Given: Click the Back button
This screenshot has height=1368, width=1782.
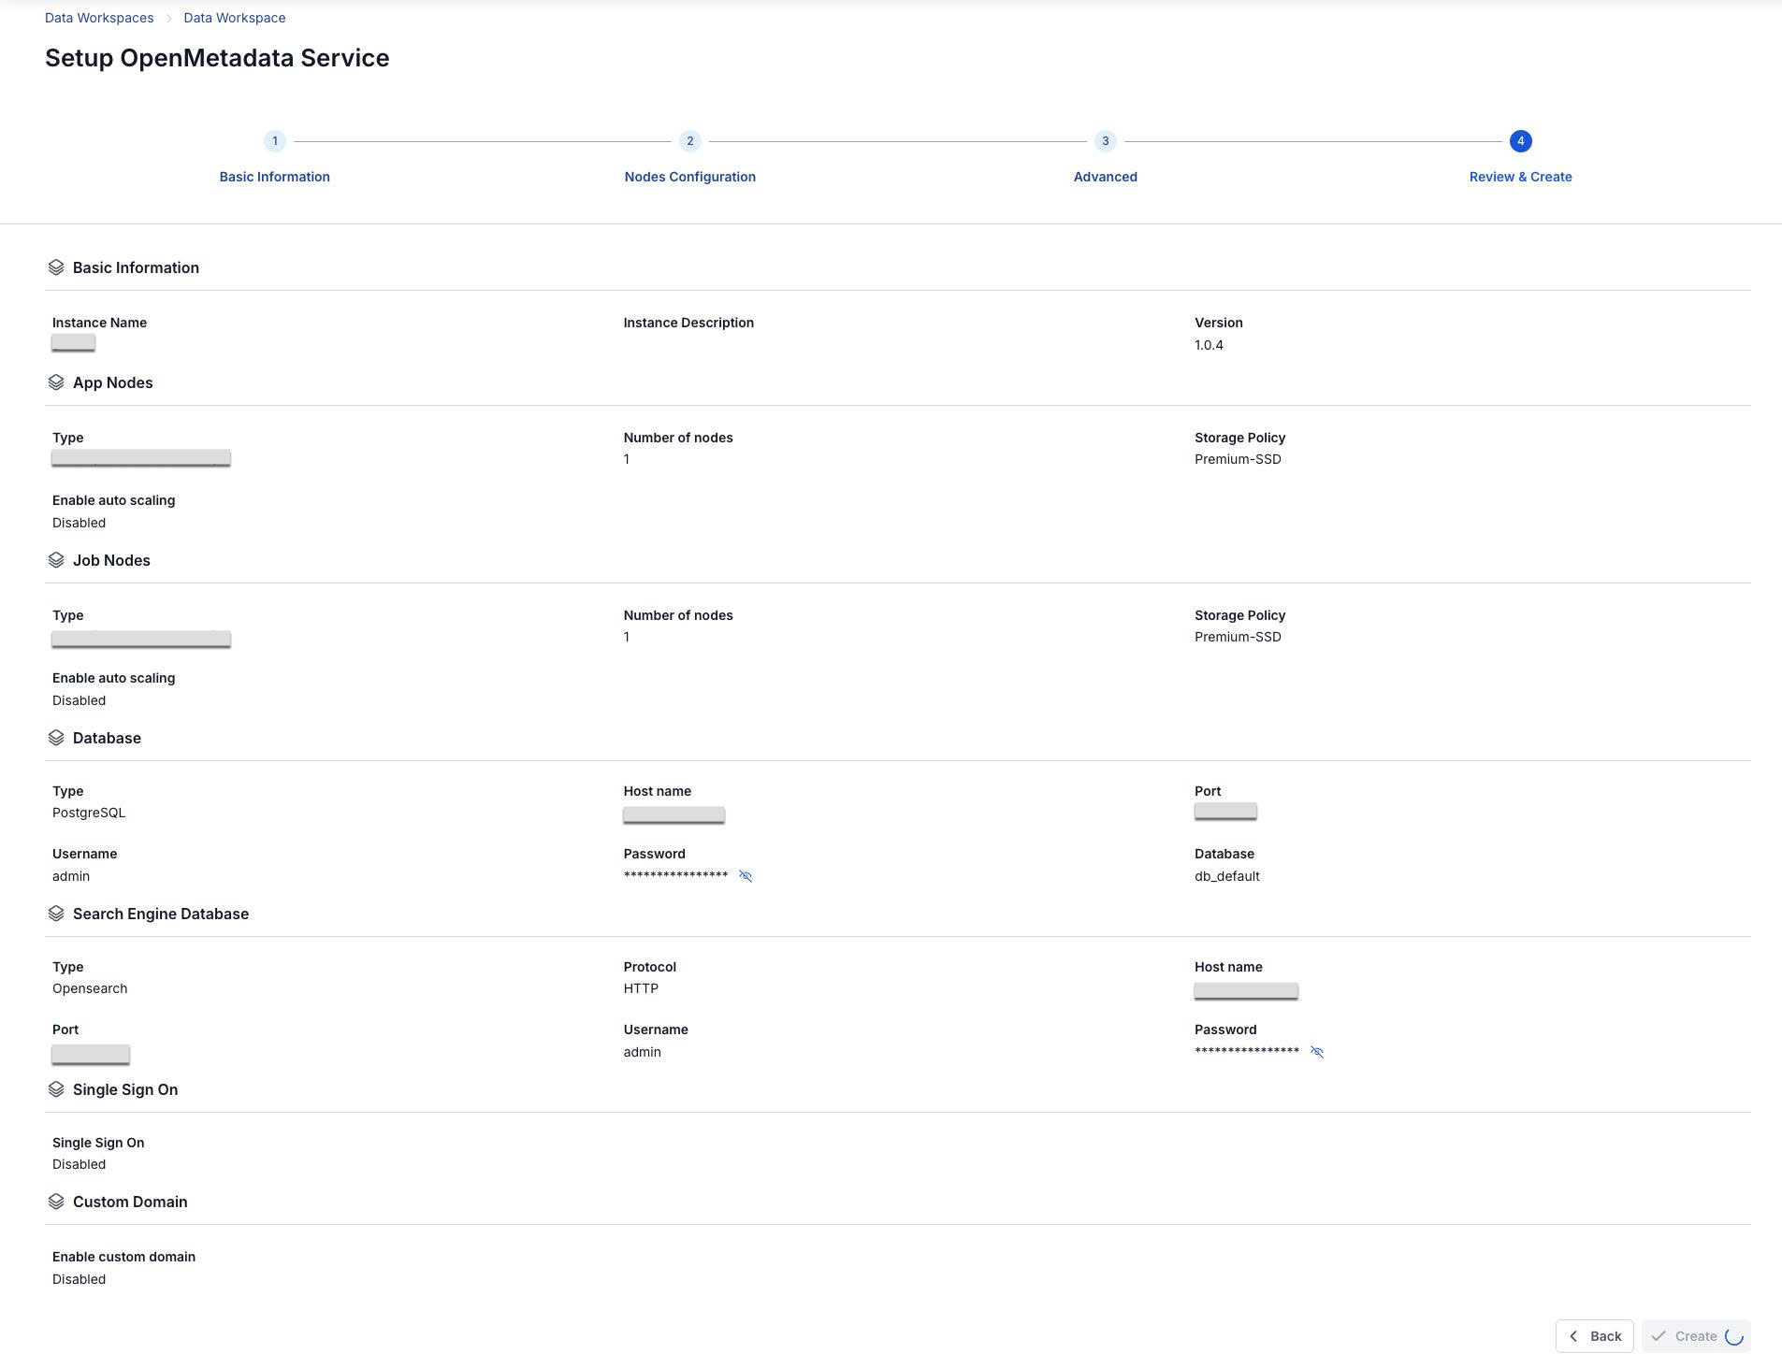Looking at the screenshot, I should click(1595, 1336).
